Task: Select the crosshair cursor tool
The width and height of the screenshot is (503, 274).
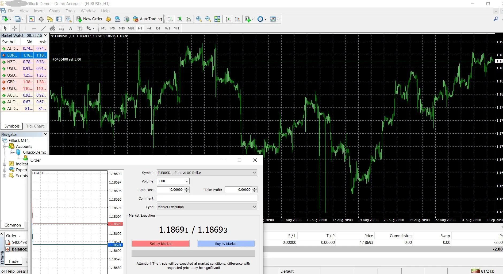Action: tap(14, 28)
